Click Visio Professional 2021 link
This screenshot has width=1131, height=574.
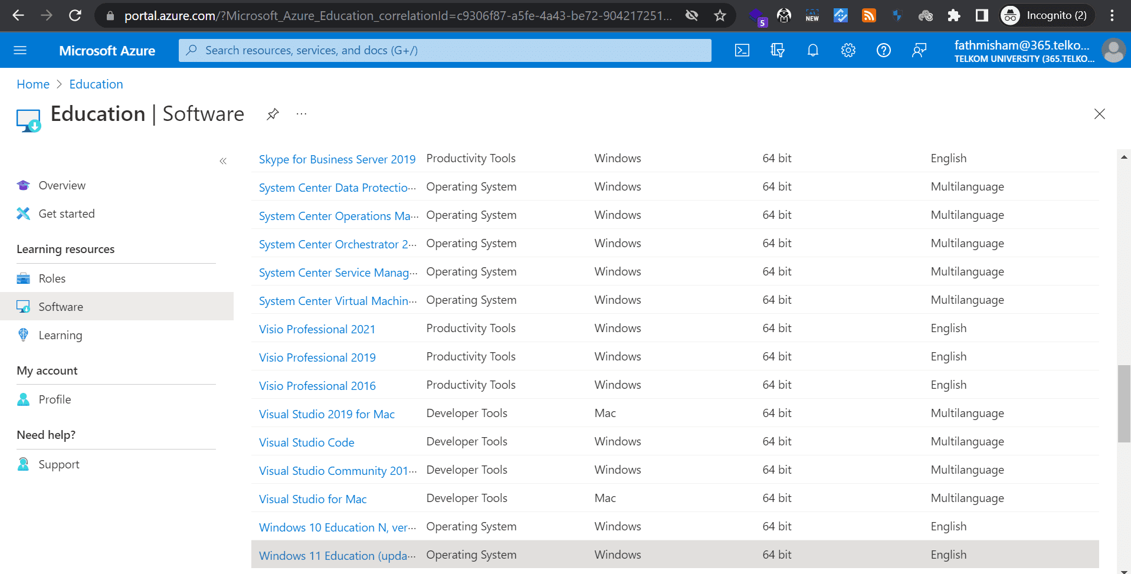tap(317, 329)
